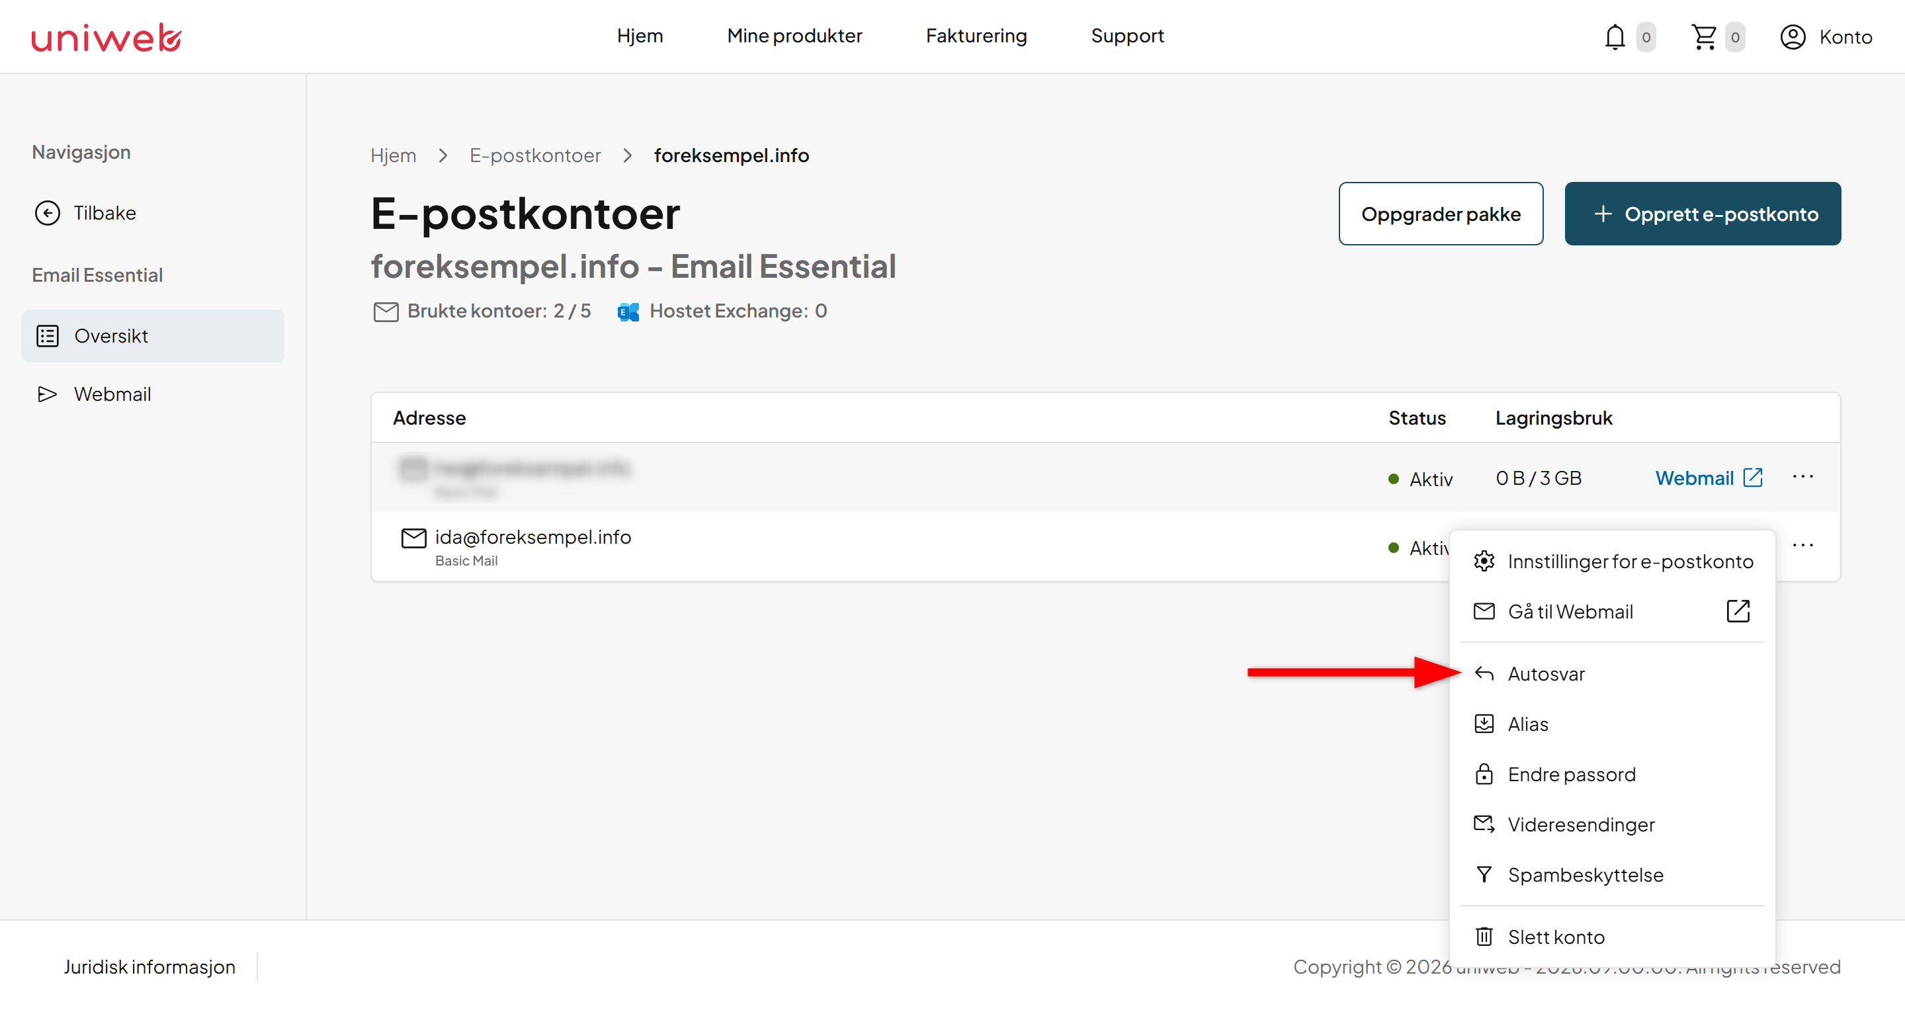This screenshot has height=1012, width=1905.
Task: Click foreksempel.info in the breadcrumb
Action: pyautogui.click(x=731, y=155)
